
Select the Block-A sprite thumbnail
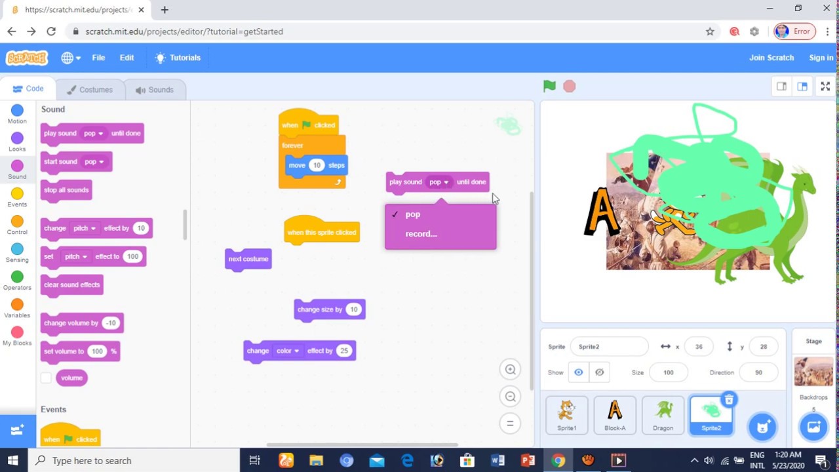pos(615,415)
